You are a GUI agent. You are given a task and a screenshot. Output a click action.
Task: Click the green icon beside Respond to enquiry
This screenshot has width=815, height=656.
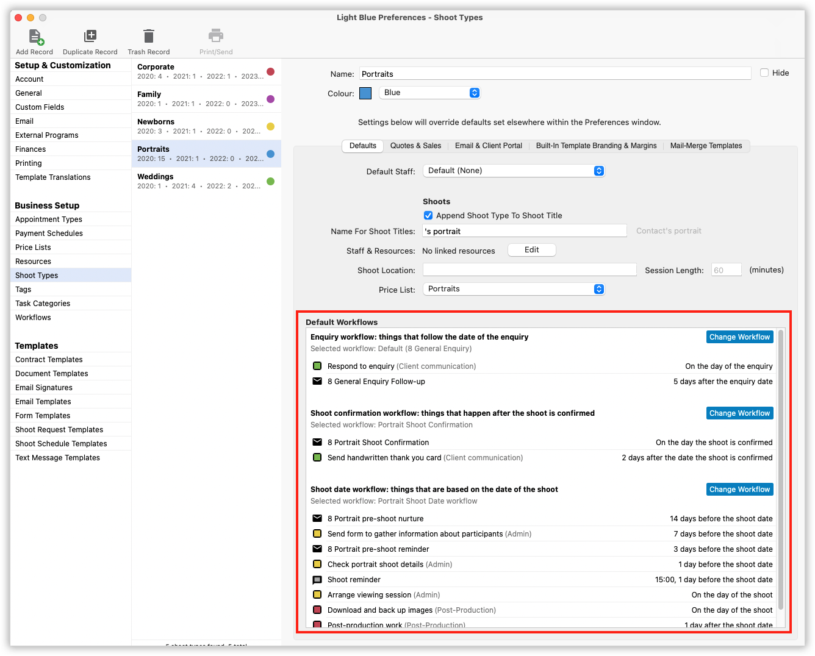317,366
